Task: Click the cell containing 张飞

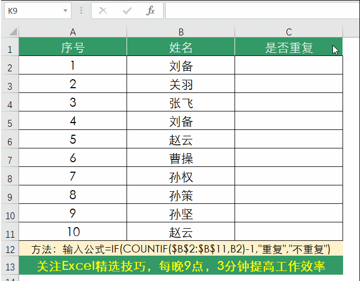Action: coord(181,102)
